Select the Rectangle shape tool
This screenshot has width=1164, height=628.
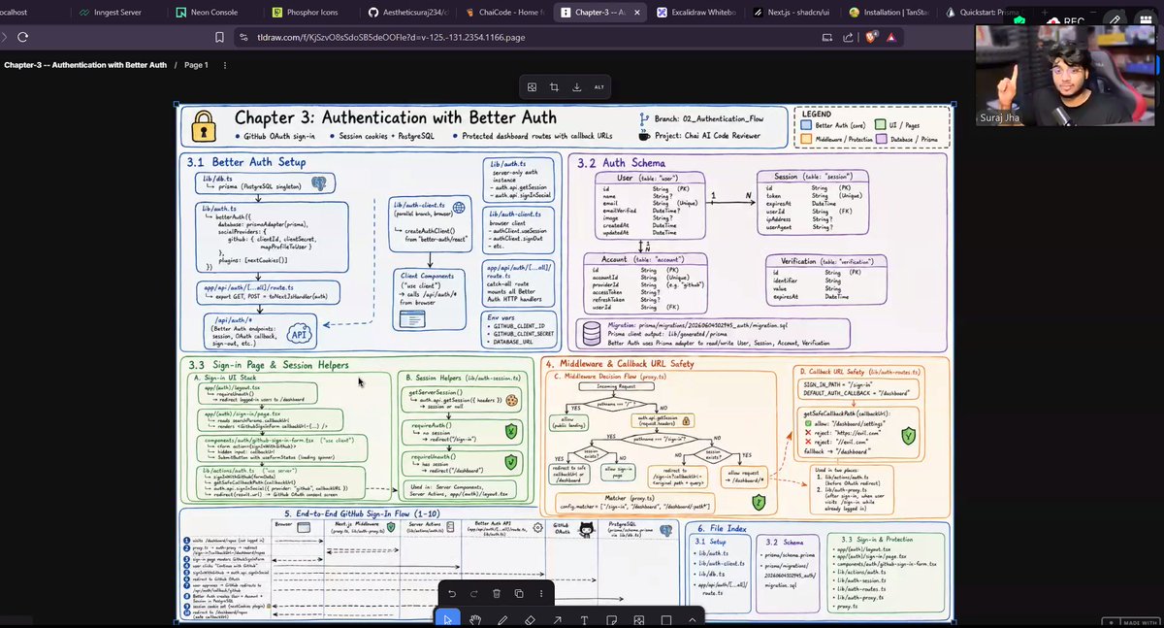[665, 620]
